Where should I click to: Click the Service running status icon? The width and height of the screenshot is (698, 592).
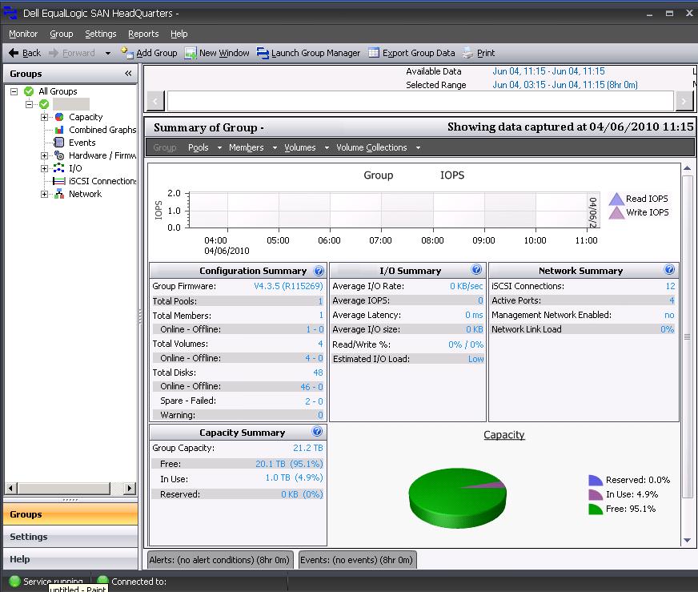(x=14, y=581)
